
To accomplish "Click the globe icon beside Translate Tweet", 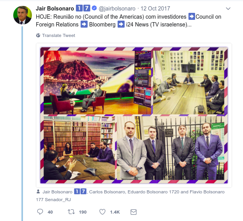I will tap(38, 35).
